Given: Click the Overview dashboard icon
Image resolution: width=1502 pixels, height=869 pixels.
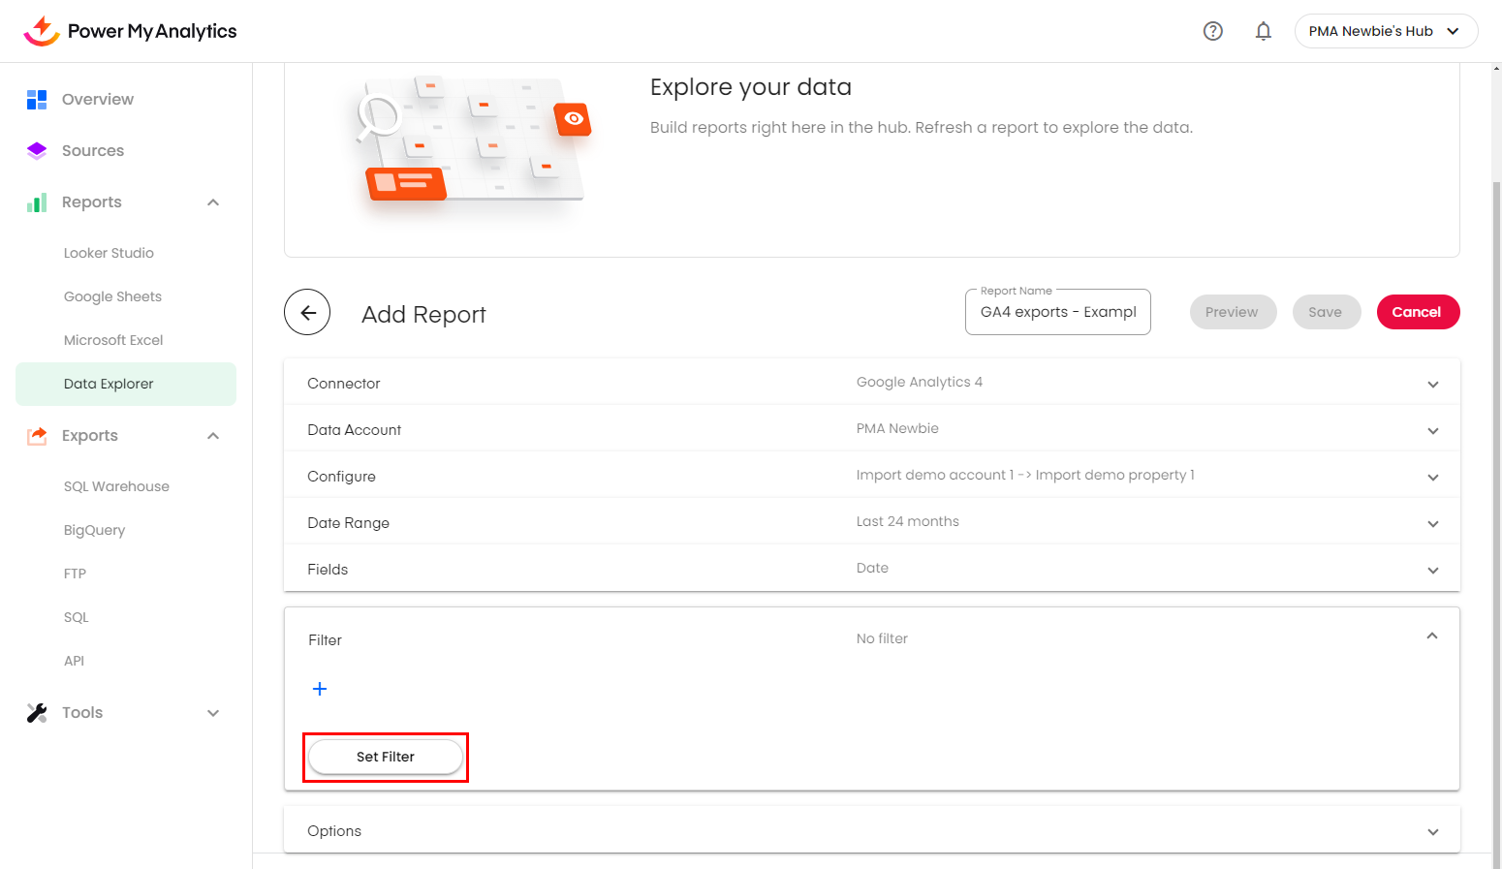Looking at the screenshot, I should tap(37, 99).
